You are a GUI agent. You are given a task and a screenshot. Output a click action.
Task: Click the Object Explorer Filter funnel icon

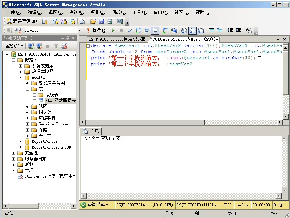(x=56, y=46)
